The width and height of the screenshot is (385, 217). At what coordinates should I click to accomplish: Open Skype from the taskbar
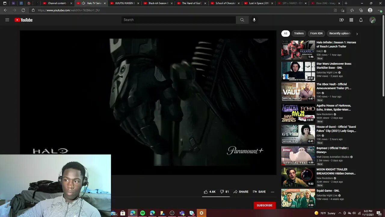coord(192,213)
